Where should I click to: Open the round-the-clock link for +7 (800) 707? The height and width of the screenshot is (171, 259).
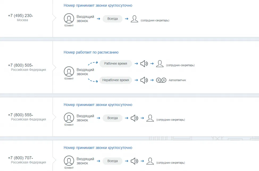(x=98, y=148)
